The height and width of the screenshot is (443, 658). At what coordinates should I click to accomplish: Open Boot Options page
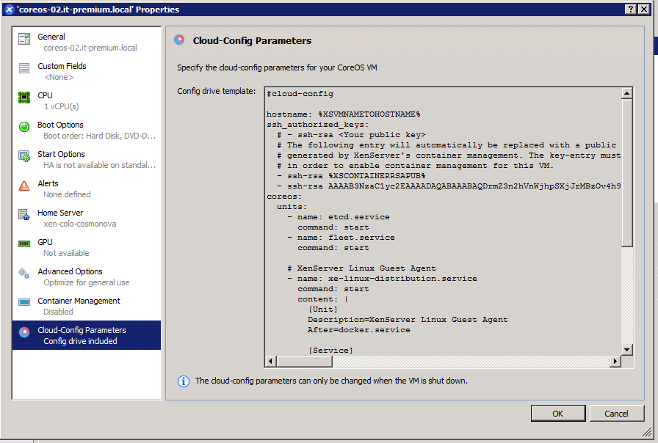coord(87,130)
